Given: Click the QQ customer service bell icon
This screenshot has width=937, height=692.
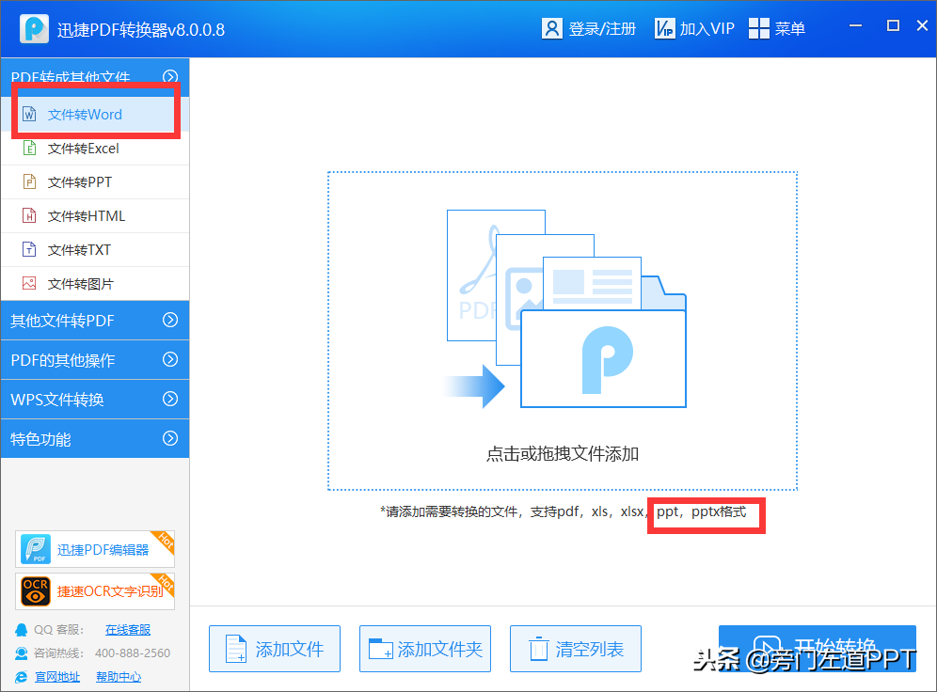Looking at the screenshot, I should click(x=22, y=629).
